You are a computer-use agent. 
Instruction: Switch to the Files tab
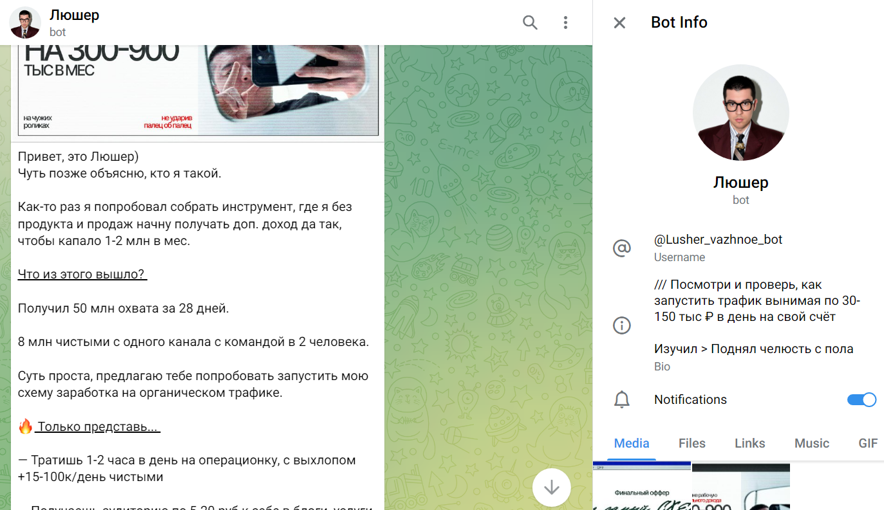(x=692, y=443)
